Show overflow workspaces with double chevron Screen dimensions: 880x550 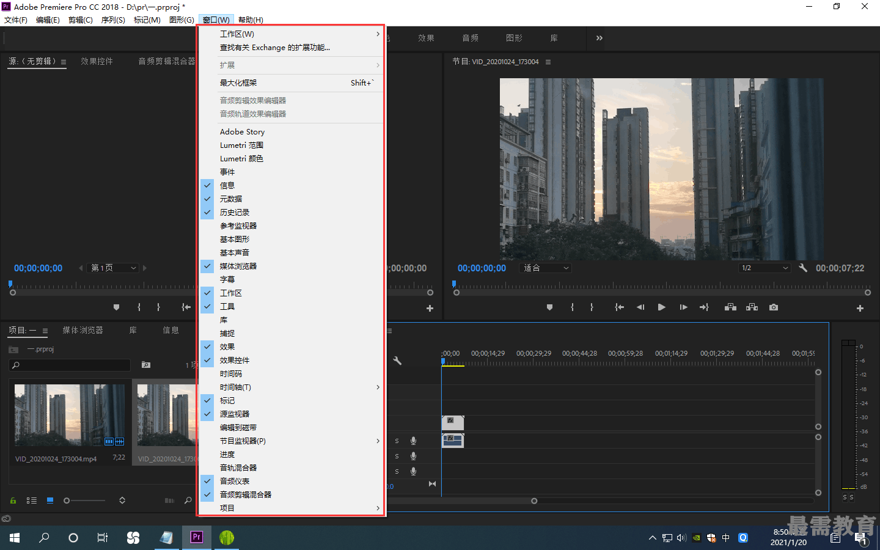599,38
